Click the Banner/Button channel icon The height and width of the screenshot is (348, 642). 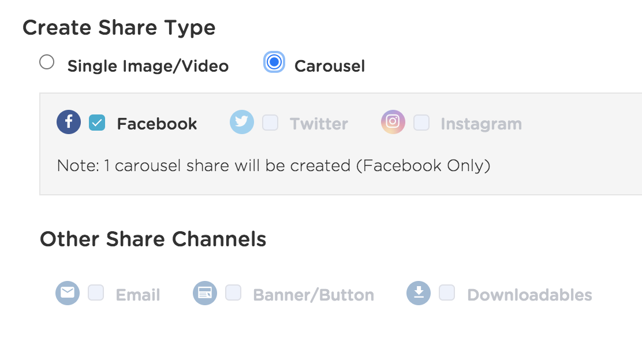coord(205,293)
